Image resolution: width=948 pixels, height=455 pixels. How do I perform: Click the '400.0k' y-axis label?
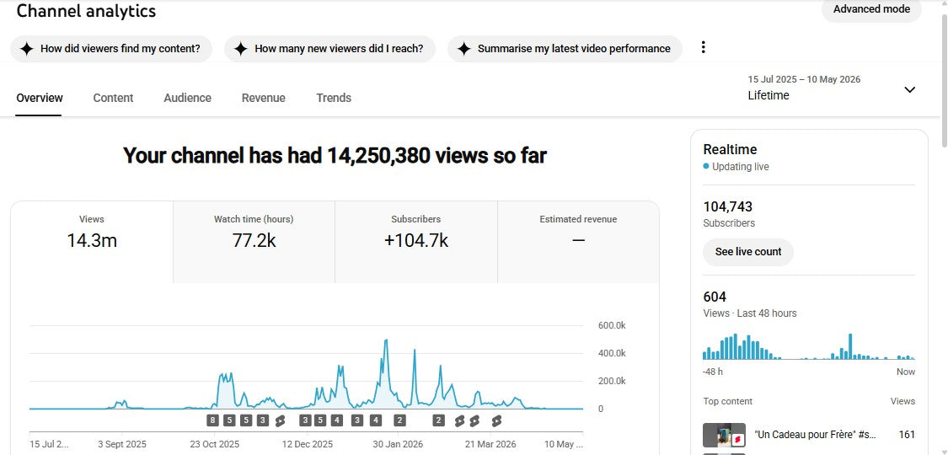point(612,354)
